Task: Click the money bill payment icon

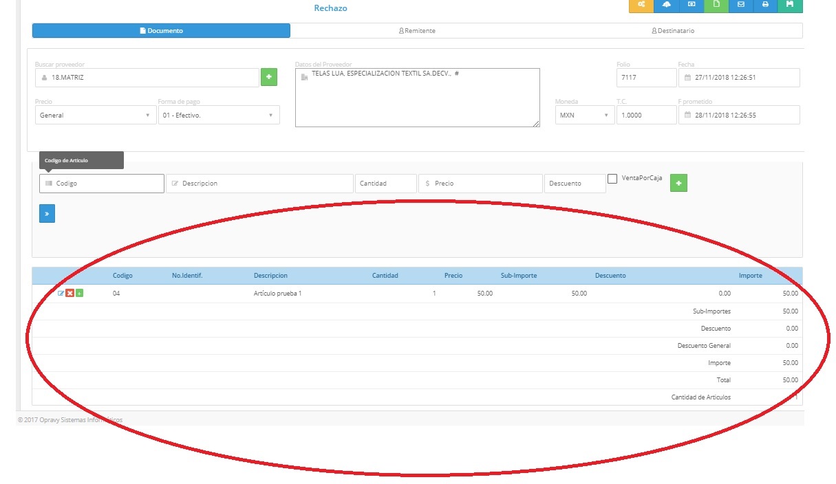Action: point(691,5)
